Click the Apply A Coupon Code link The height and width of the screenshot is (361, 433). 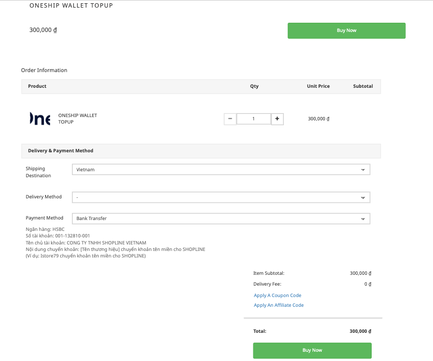point(277,295)
